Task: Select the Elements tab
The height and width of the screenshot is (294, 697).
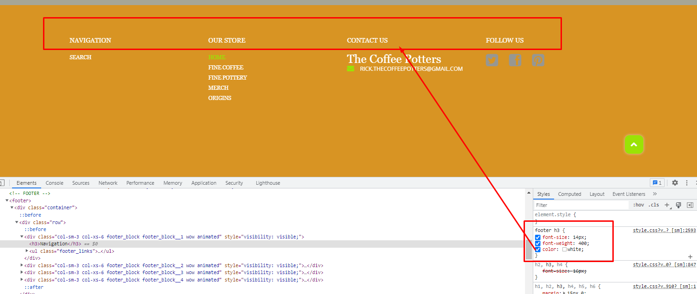Action: pos(26,183)
